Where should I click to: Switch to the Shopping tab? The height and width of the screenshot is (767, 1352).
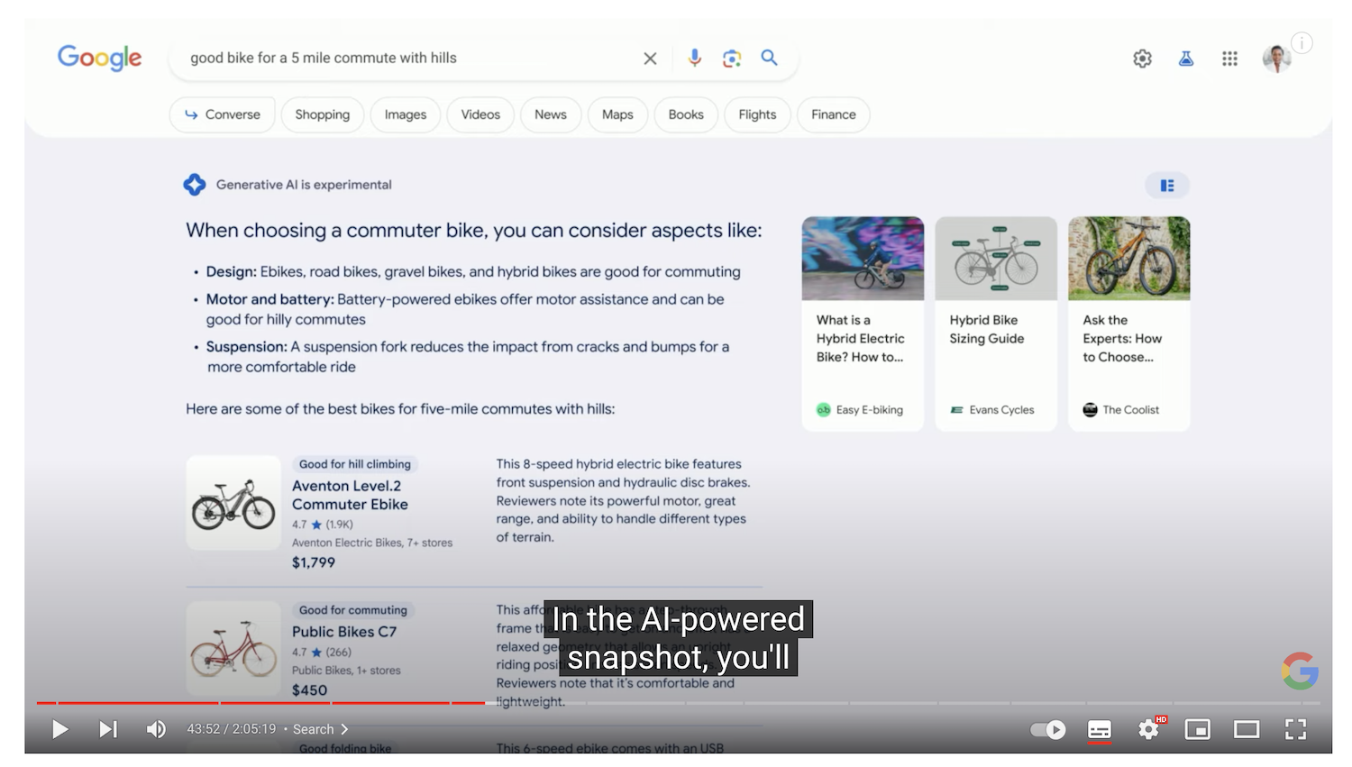click(322, 114)
